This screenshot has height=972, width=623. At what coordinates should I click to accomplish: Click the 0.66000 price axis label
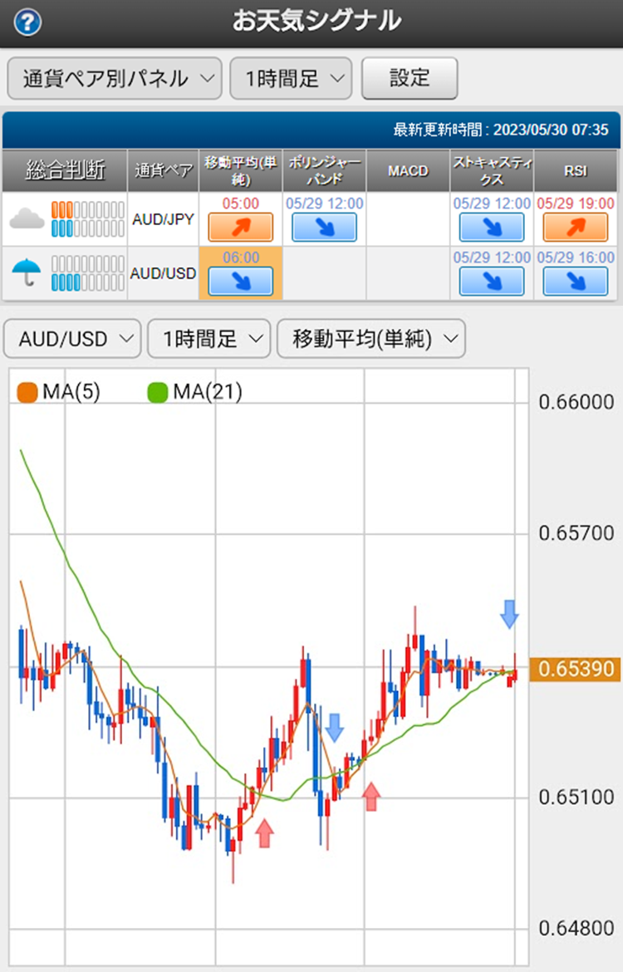576,402
